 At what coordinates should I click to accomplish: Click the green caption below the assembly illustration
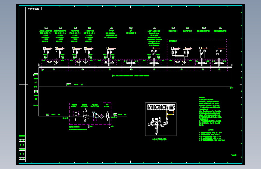(x=160, y=140)
